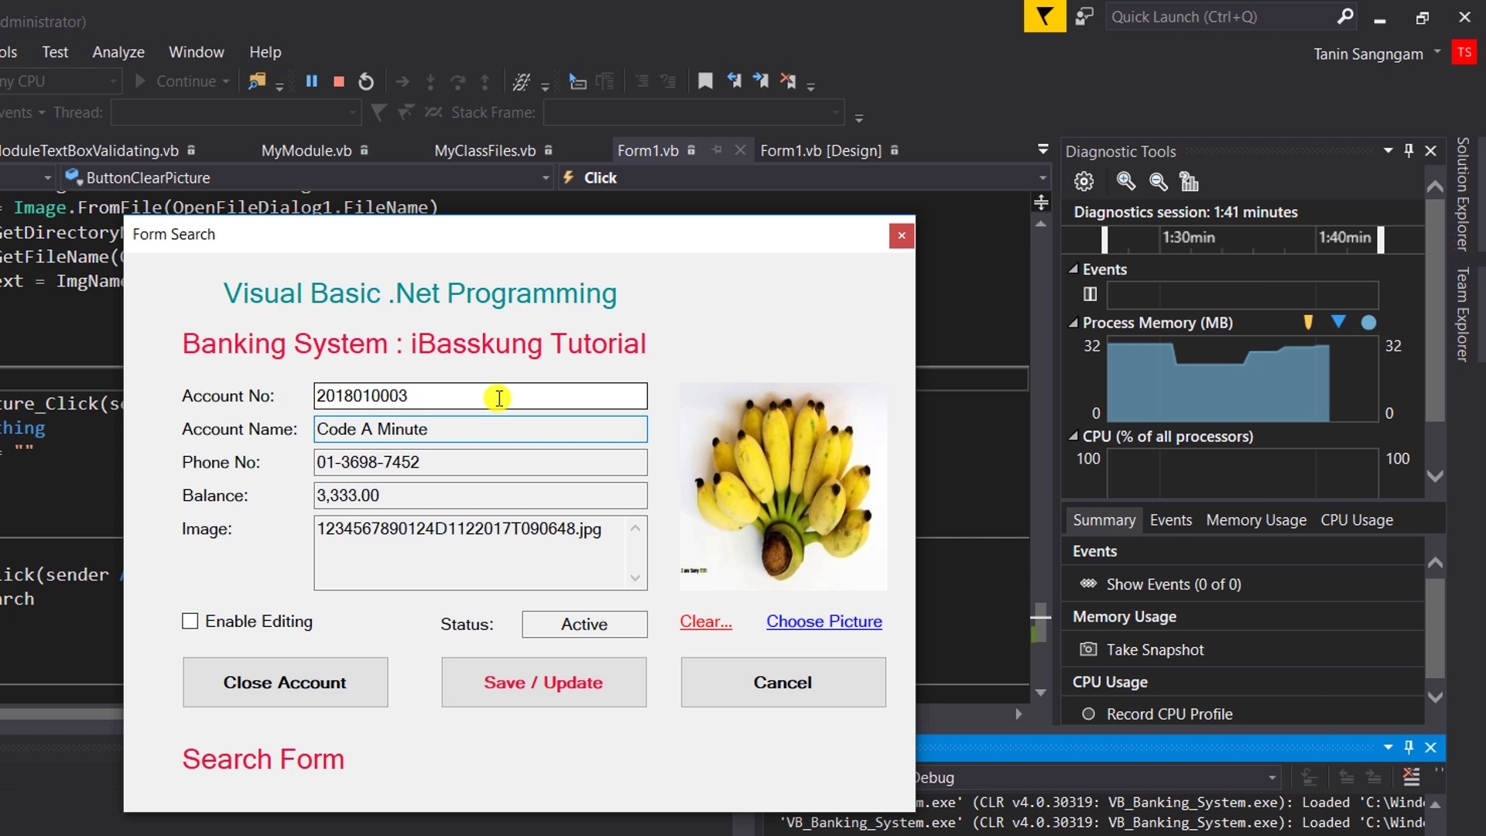Open the Thread combo box
Image resolution: width=1486 pixels, height=836 pixels.
pos(236,113)
